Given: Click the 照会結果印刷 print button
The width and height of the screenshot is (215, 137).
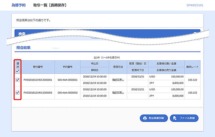Looking at the screenshot, I should (154, 118).
